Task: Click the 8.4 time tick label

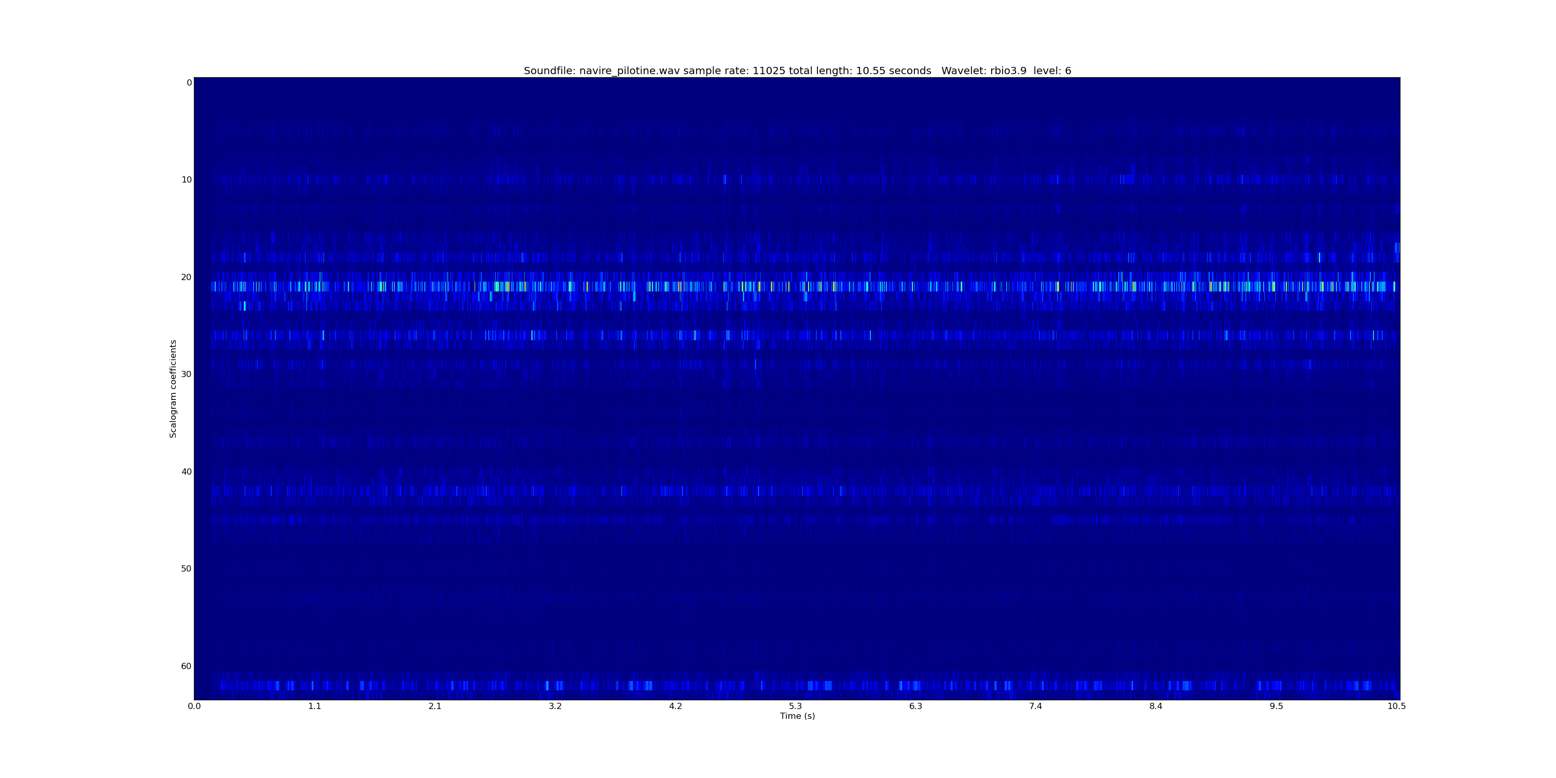Action: [1156, 706]
